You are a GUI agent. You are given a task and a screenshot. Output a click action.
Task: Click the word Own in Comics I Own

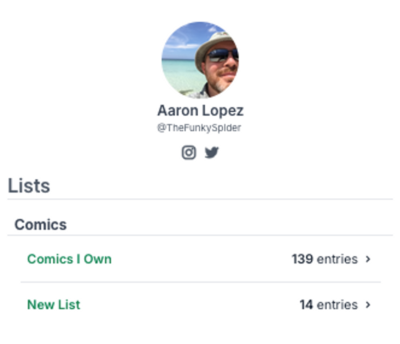coord(97,259)
